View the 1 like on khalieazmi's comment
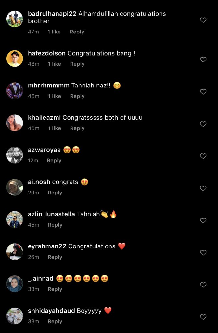 [54, 128]
